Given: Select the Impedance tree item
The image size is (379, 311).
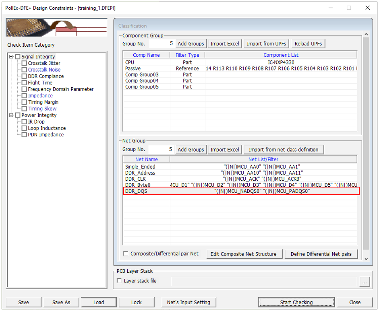Looking at the screenshot, I should [x=40, y=96].
